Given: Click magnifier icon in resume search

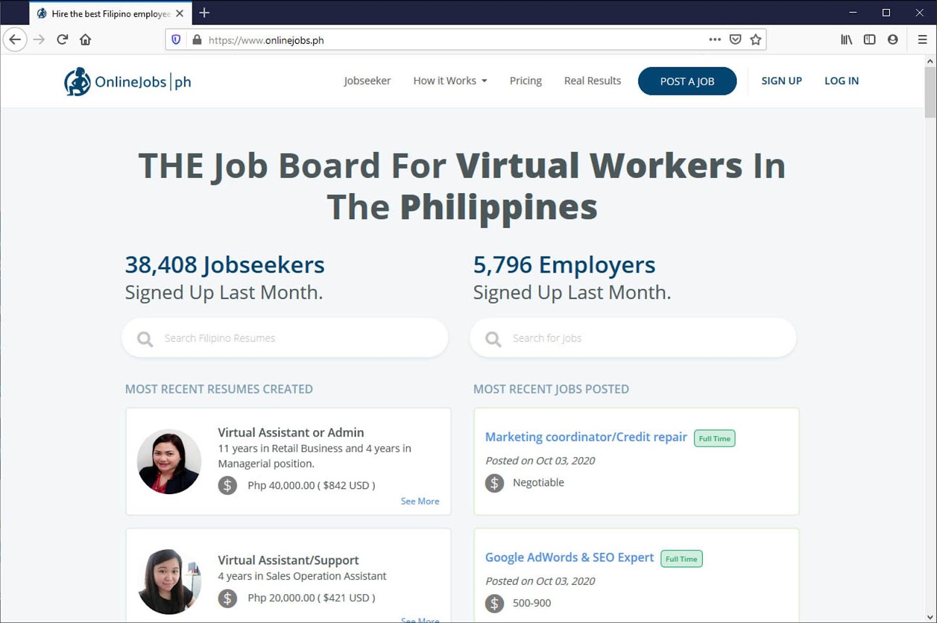Looking at the screenshot, I should (145, 339).
